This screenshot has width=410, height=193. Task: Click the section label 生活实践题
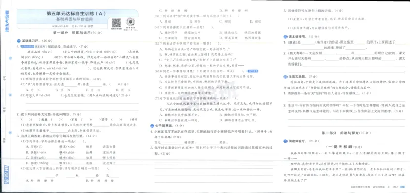[x=297, y=77]
